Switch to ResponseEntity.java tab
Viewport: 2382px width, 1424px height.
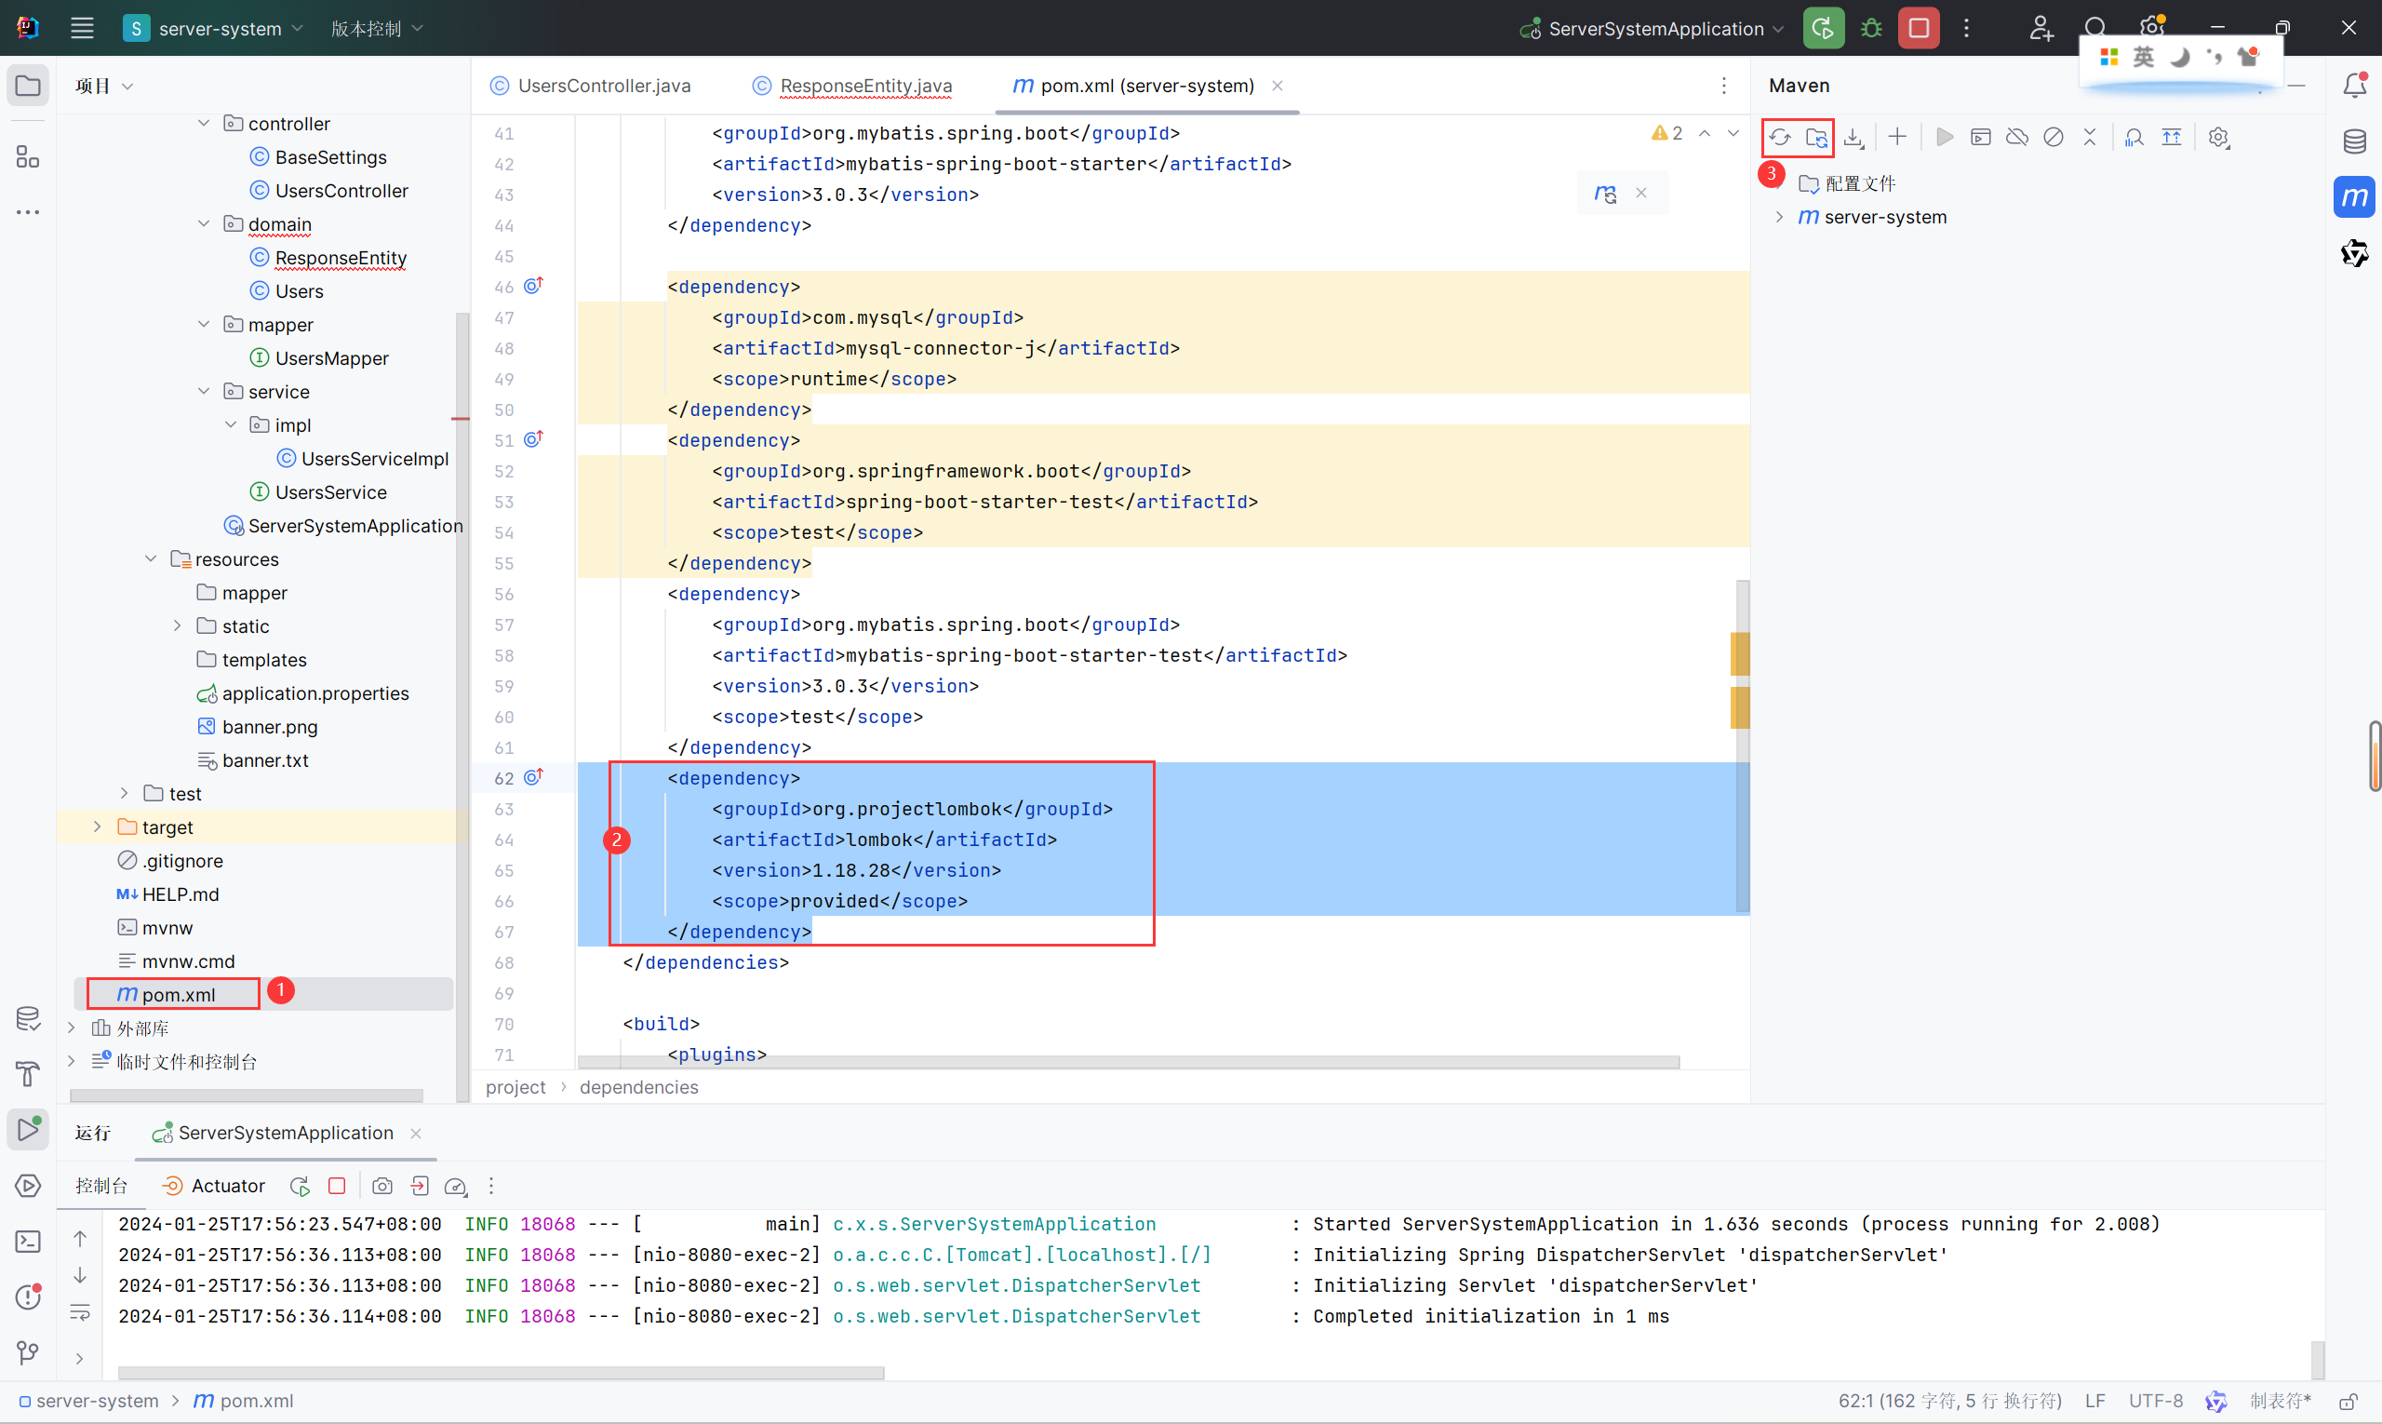tap(853, 86)
